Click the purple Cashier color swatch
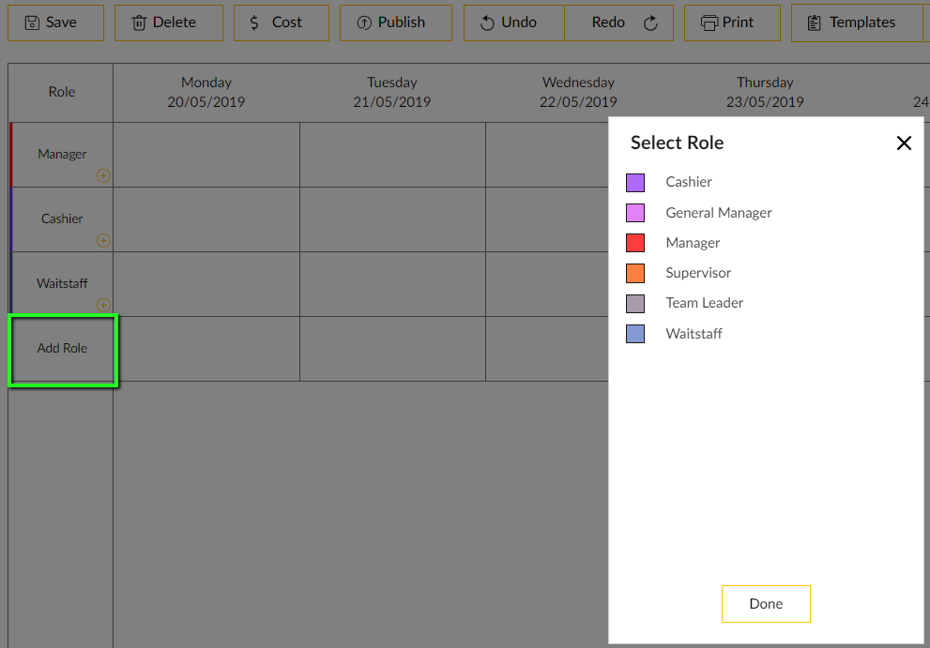This screenshot has height=648, width=930. pos(637,182)
